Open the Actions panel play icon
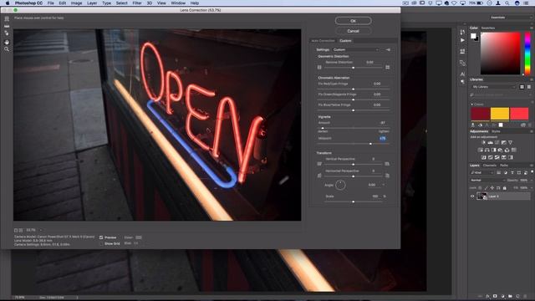Viewport: 535px width, 301px height. (462, 40)
